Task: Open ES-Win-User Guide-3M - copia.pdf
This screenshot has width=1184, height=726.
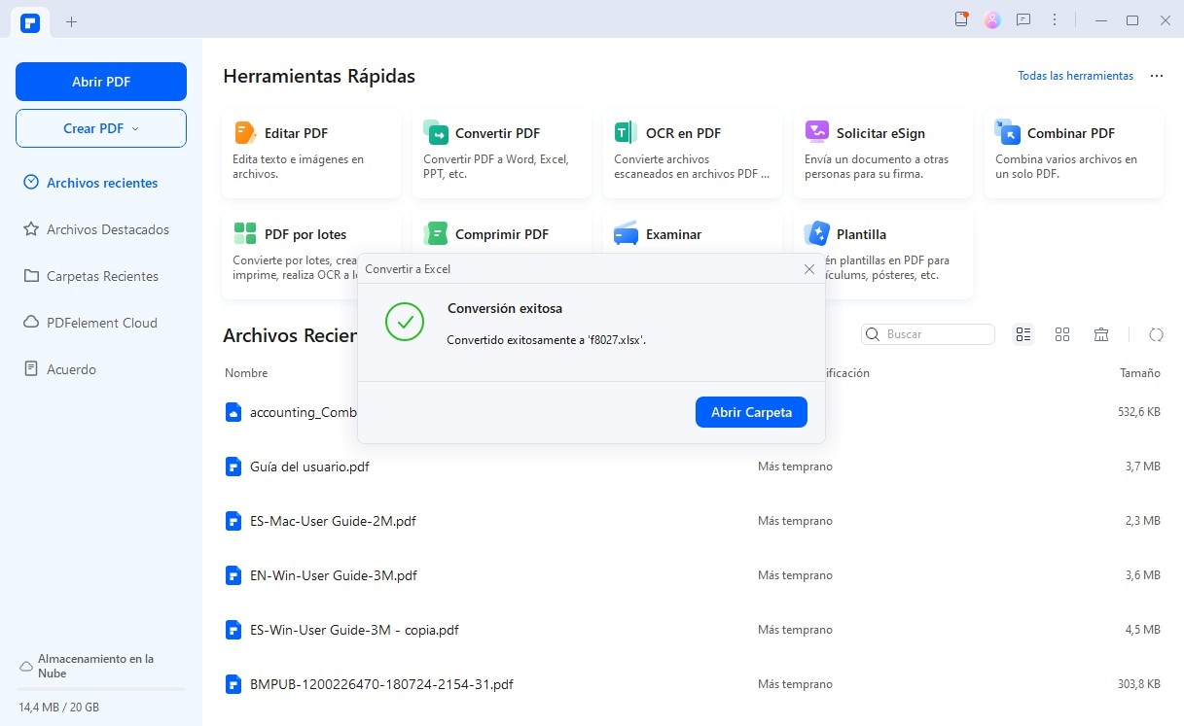Action: (354, 630)
